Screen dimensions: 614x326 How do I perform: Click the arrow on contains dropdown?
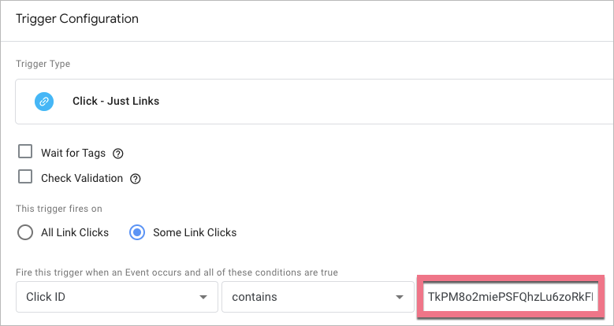[x=397, y=298]
